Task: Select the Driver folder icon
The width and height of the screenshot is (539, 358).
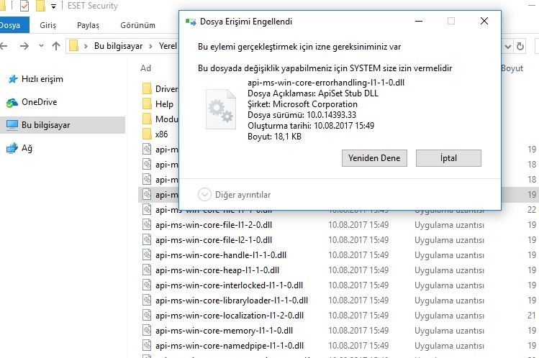Action: coord(147,88)
